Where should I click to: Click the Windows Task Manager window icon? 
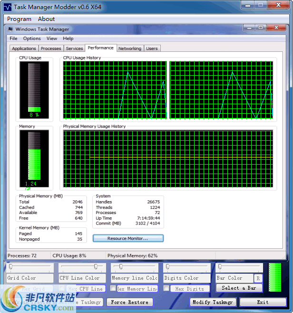click(11, 29)
